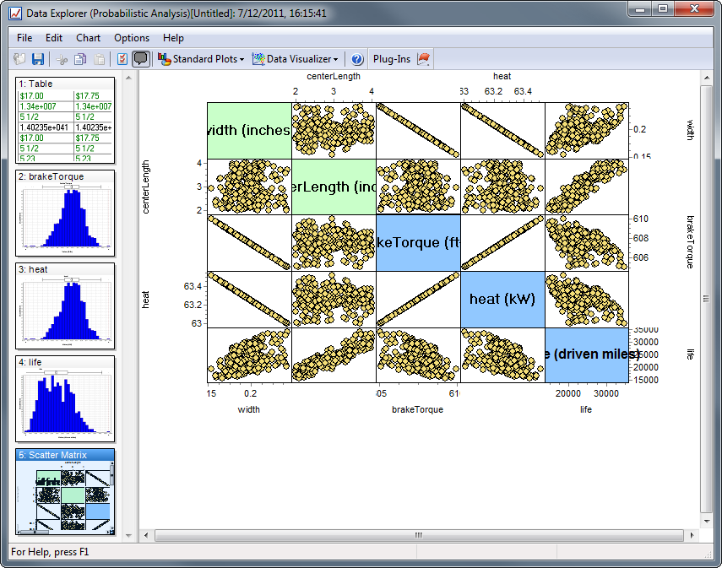Click the red Plug-Ins hat icon

424,59
